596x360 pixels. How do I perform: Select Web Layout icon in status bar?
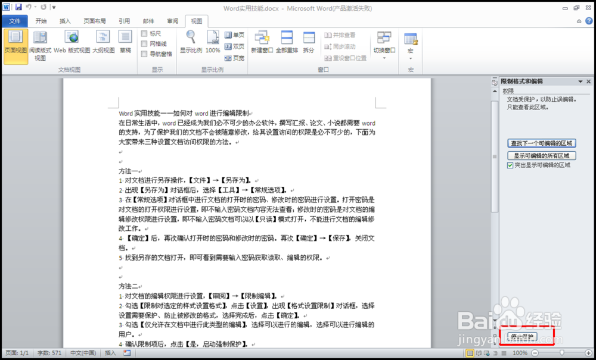[x=486, y=353]
